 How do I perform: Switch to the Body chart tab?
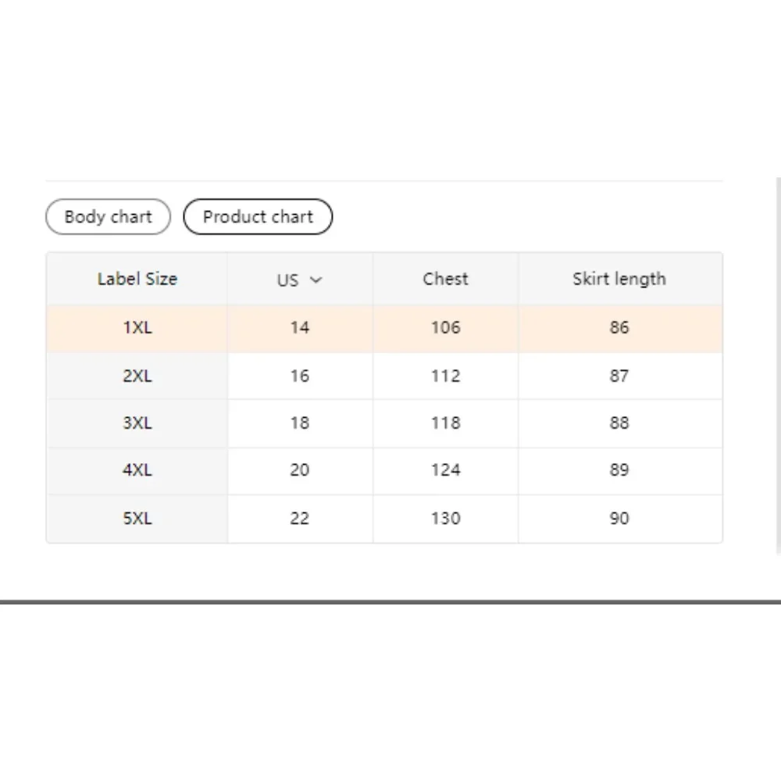pos(108,217)
